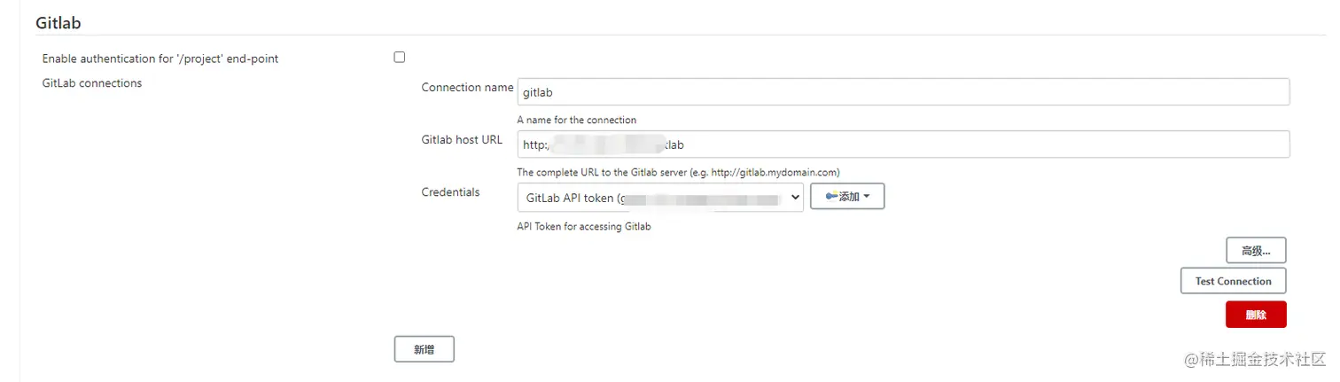The width and height of the screenshot is (1340, 382).
Task: Click the Test Connection button
Action: click(1233, 281)
